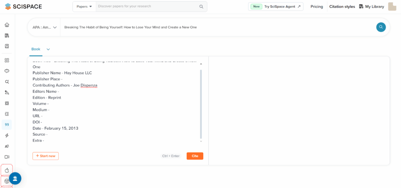This screenshot has width=401, height=188.
Task: Click the form scrollbar up arrow
Action: [x=201, y=64]
